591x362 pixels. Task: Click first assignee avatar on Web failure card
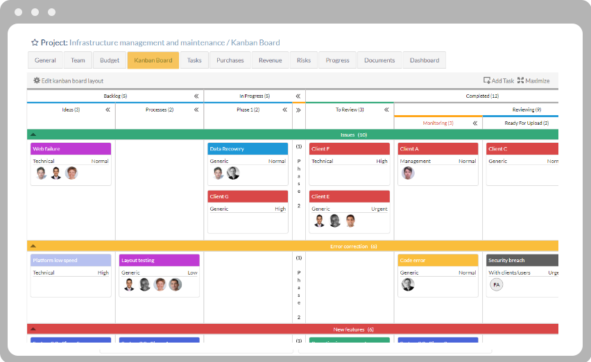41,173
